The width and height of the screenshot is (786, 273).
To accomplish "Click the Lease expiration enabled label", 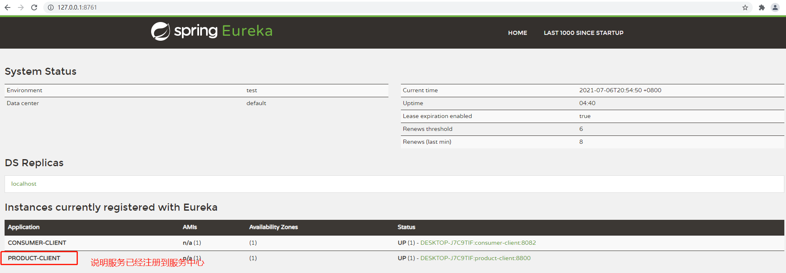I will point(438,116).
